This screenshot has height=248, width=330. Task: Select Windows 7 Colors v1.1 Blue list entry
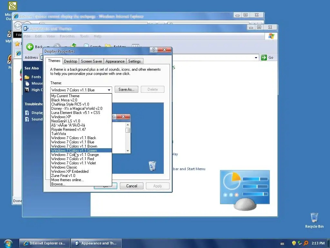tap(81, 142)
